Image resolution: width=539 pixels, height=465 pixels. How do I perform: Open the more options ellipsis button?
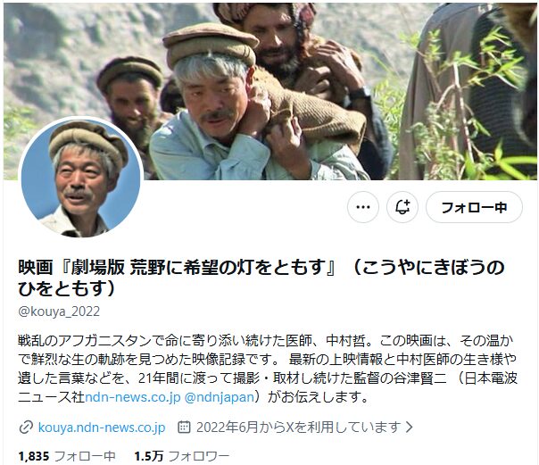pos(363,207)
